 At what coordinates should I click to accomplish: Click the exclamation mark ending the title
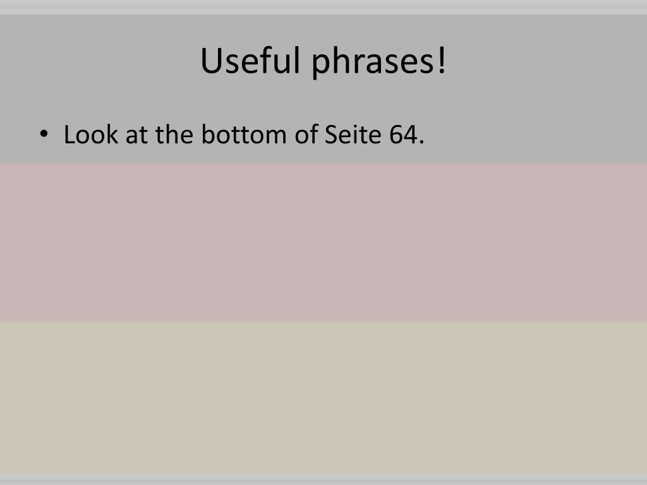point(442,60)
